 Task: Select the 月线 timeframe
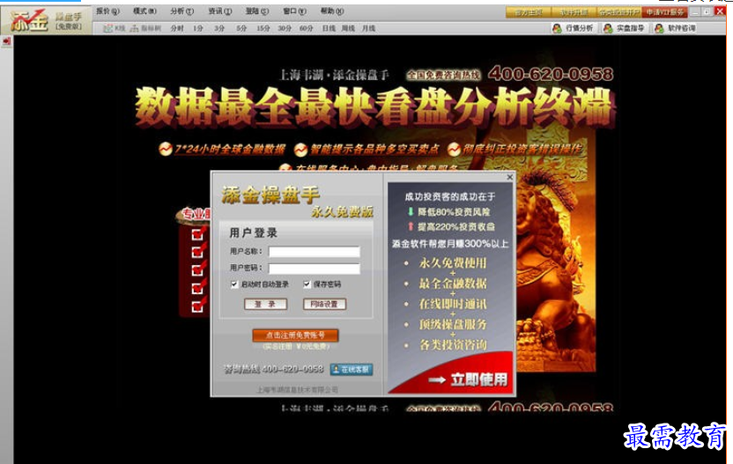[369, 28]
